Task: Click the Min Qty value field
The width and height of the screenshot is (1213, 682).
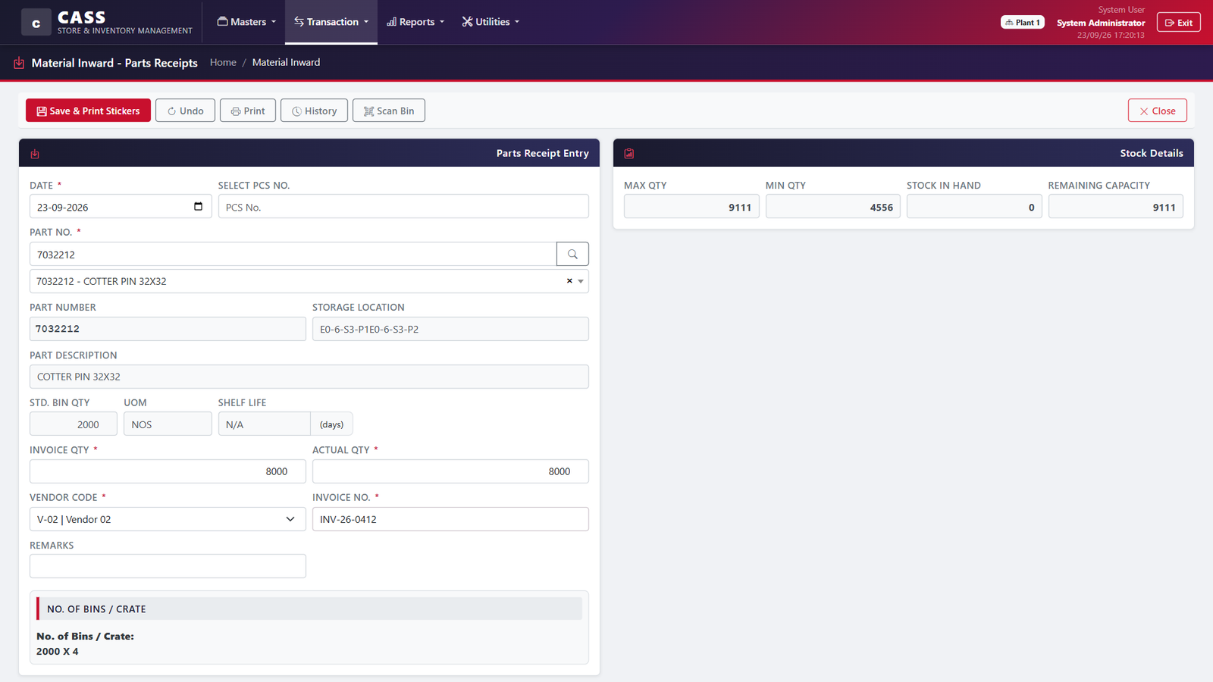Action: click(x=832, y=206)
